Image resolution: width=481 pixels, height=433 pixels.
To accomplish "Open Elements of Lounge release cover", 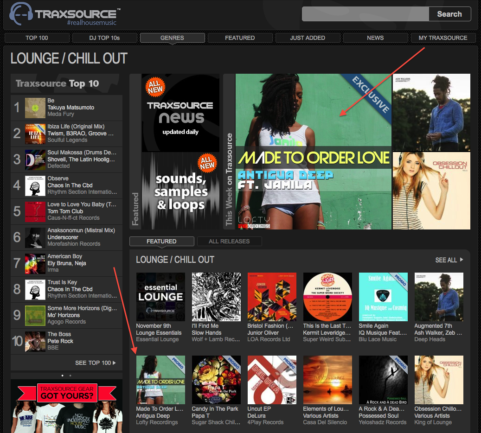I will click(327, 380).
